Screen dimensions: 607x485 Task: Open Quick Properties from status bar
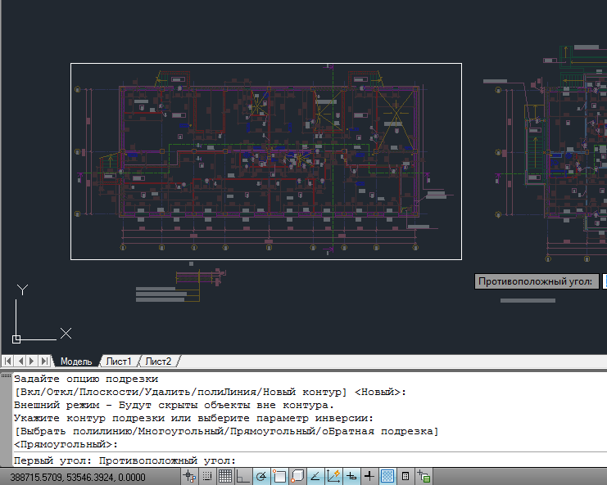click(405, 476)
